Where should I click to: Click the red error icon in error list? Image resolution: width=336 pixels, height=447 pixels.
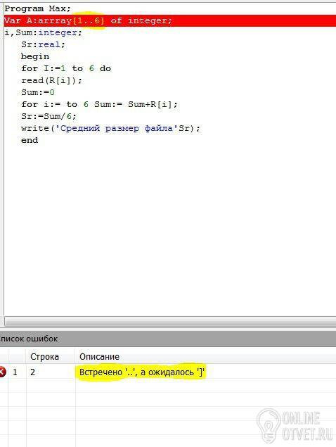coord(2,372)
